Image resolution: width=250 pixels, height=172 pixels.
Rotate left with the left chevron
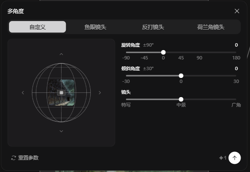coord(23,92)
